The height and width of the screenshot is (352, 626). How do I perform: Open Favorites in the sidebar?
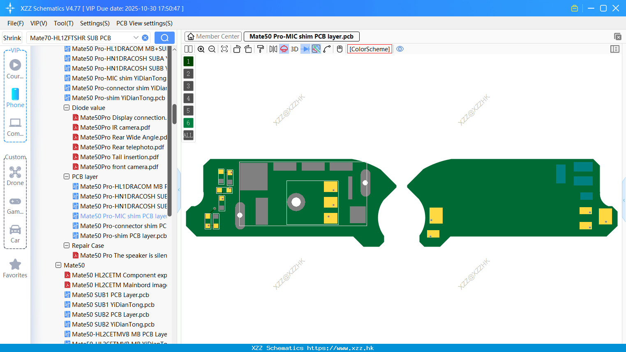(x=15, y=269)
